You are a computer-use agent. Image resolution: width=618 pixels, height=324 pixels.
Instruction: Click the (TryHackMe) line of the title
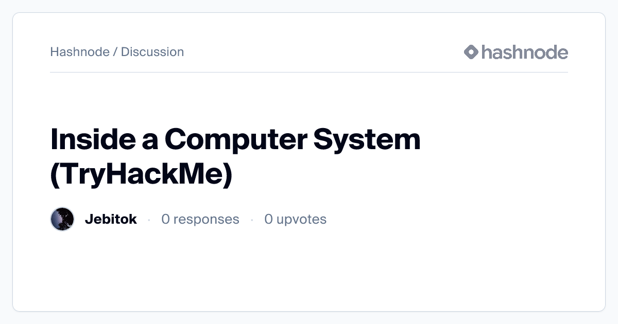point(142,174)
